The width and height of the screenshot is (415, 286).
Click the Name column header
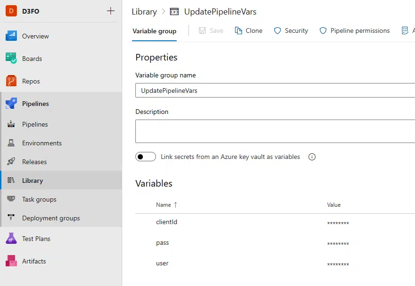tap(164, 205)
